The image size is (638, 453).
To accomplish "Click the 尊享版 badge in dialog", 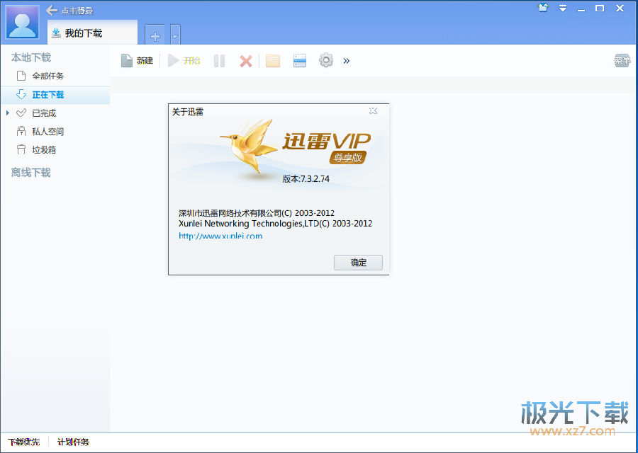I will pos(348,157).
